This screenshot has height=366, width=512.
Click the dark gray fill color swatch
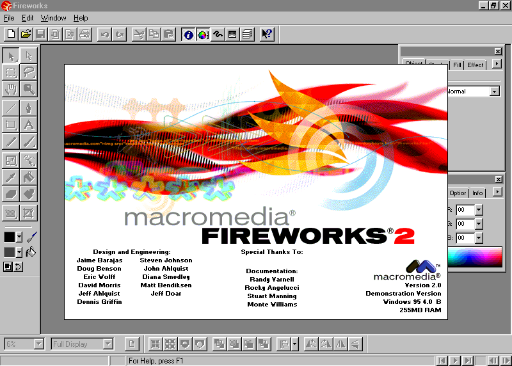coord(9,252)
